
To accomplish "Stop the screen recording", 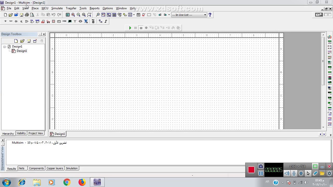I will tap(251, 170).
